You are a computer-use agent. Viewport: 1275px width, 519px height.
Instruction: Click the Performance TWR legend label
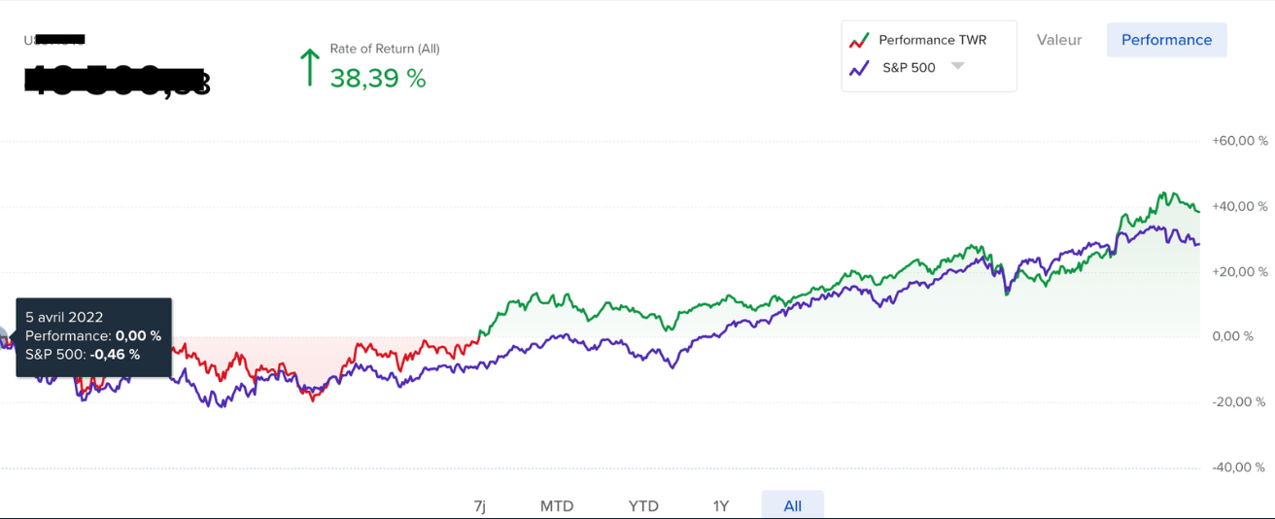tap(932, 40)
